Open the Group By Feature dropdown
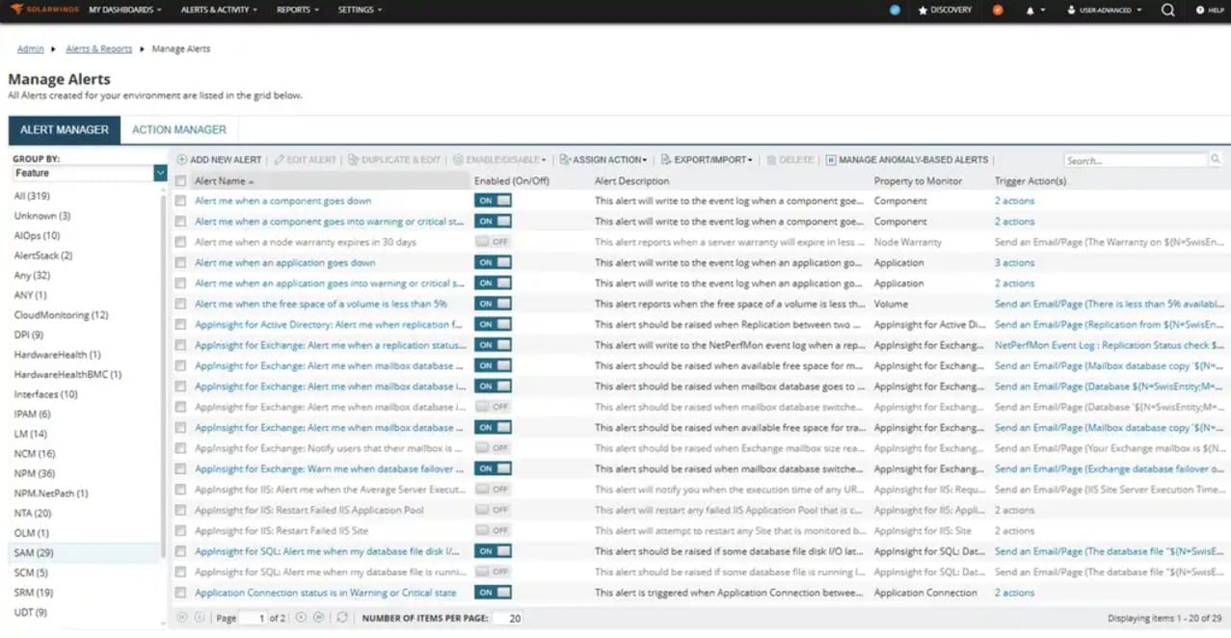1231x638 pixels. pos(160,173)
